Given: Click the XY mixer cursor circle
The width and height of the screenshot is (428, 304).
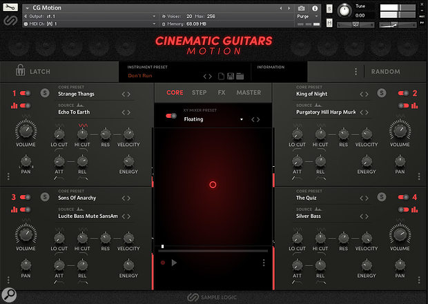Looking at the screenshot, I should (213, 185).
